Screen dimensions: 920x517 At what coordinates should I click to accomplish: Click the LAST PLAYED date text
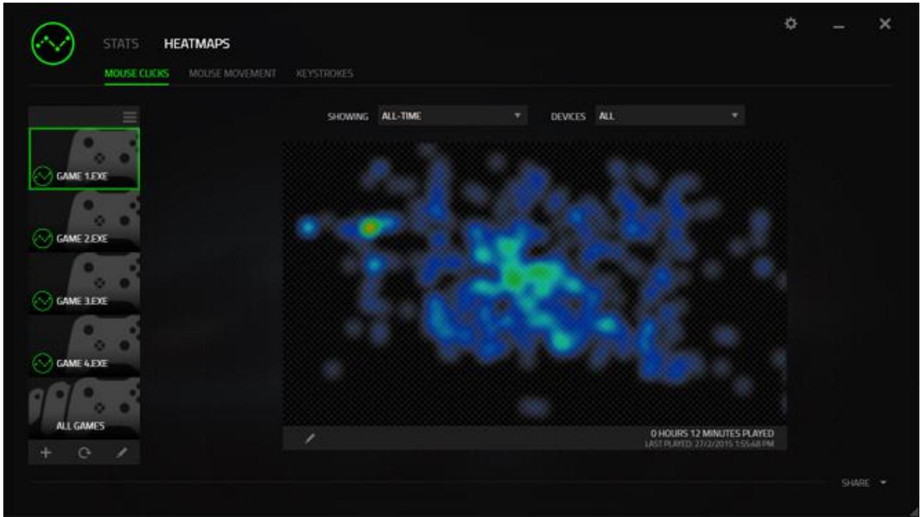click(709, 444)
